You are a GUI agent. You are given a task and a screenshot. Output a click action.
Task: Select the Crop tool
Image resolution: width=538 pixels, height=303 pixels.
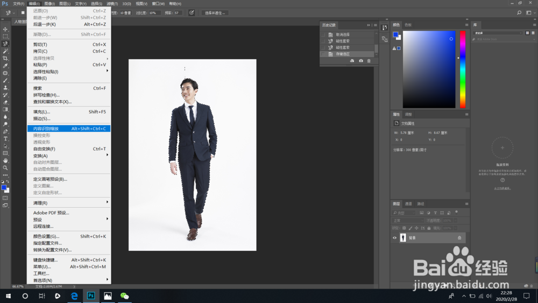(5, 59)
